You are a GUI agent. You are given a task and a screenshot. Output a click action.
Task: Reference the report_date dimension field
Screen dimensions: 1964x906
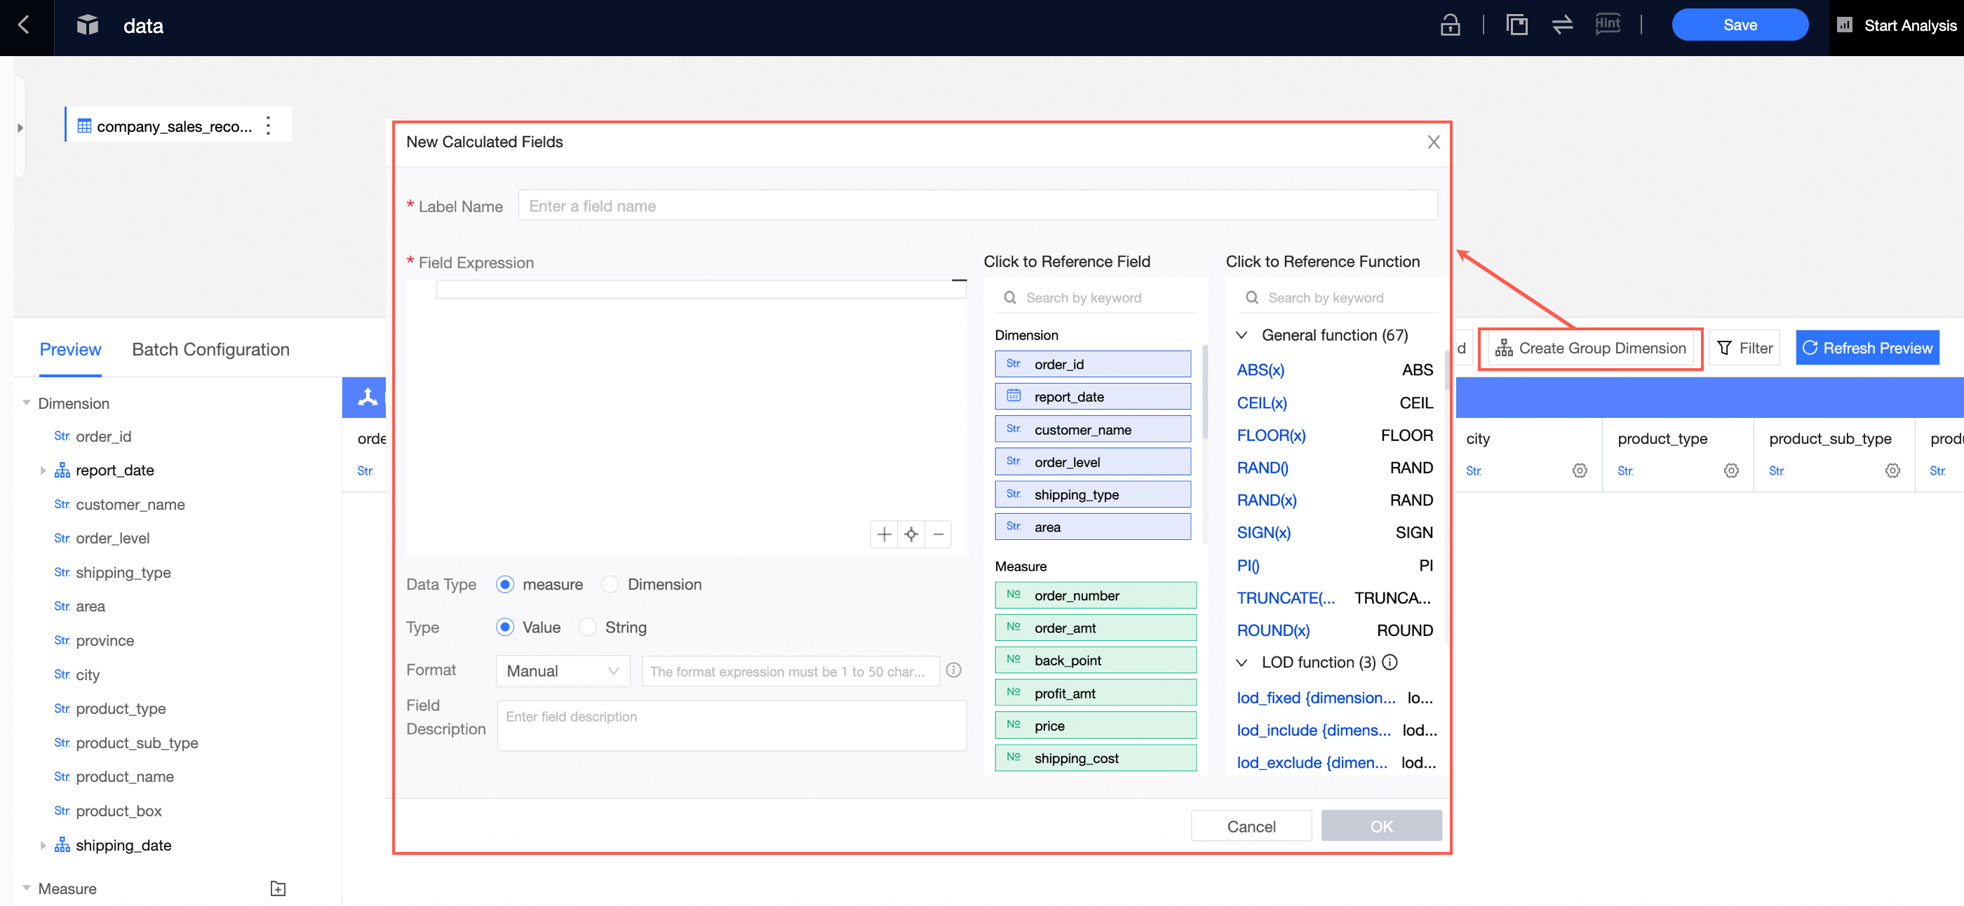point(1093,397)
